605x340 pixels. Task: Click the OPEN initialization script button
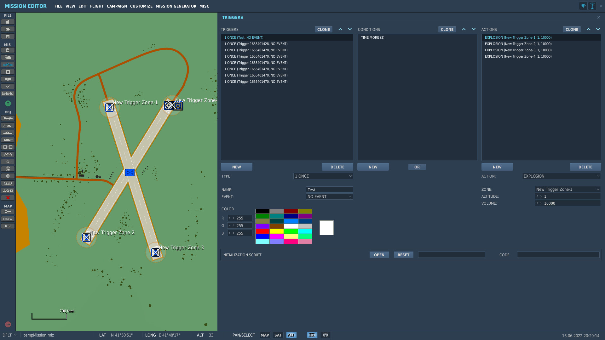[379, 255]
